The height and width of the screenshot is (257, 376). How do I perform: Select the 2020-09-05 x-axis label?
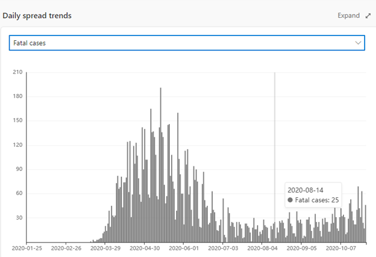301,247
